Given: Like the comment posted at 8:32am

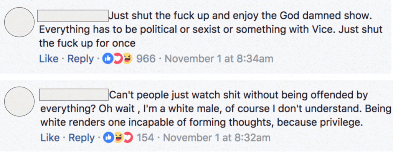Looking at the screenshot, I should tap(50, 138).
